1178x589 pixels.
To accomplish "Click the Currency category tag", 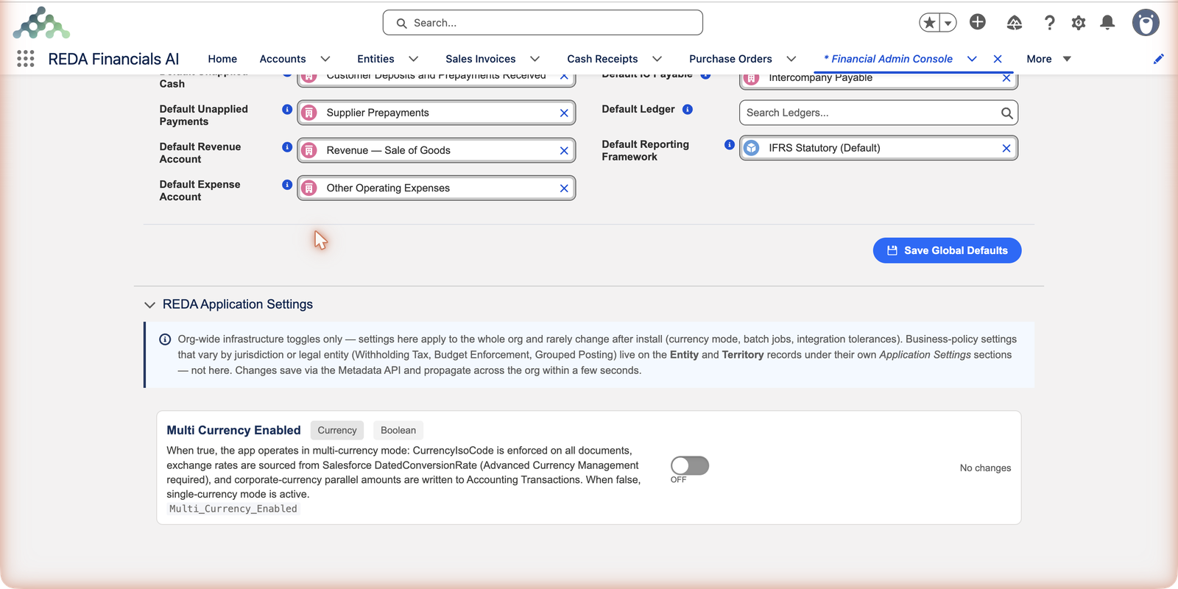I will coord(337,430).
